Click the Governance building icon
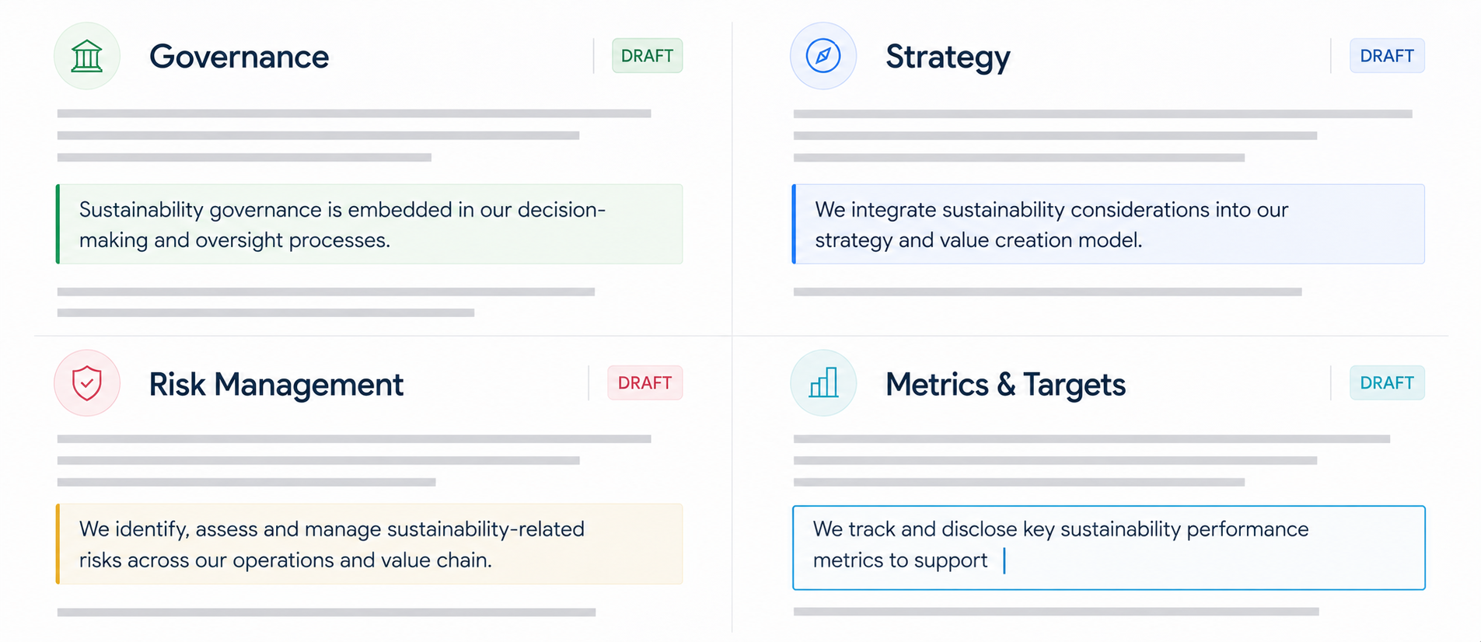The width and height of the screenshot is (1481, 642). pyautogui.click(x=86, y=56)
